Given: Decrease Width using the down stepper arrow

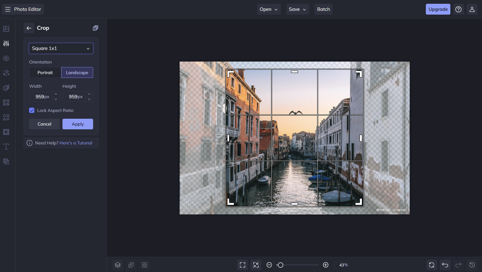Looking at the screenshot, I should point(56,99).
